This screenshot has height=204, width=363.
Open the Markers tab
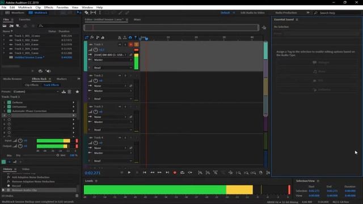point(62,79)
